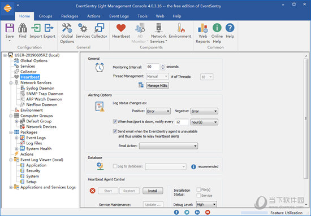
Task: Click the LinkedIn icon in status bar
Action: point(197,212)
